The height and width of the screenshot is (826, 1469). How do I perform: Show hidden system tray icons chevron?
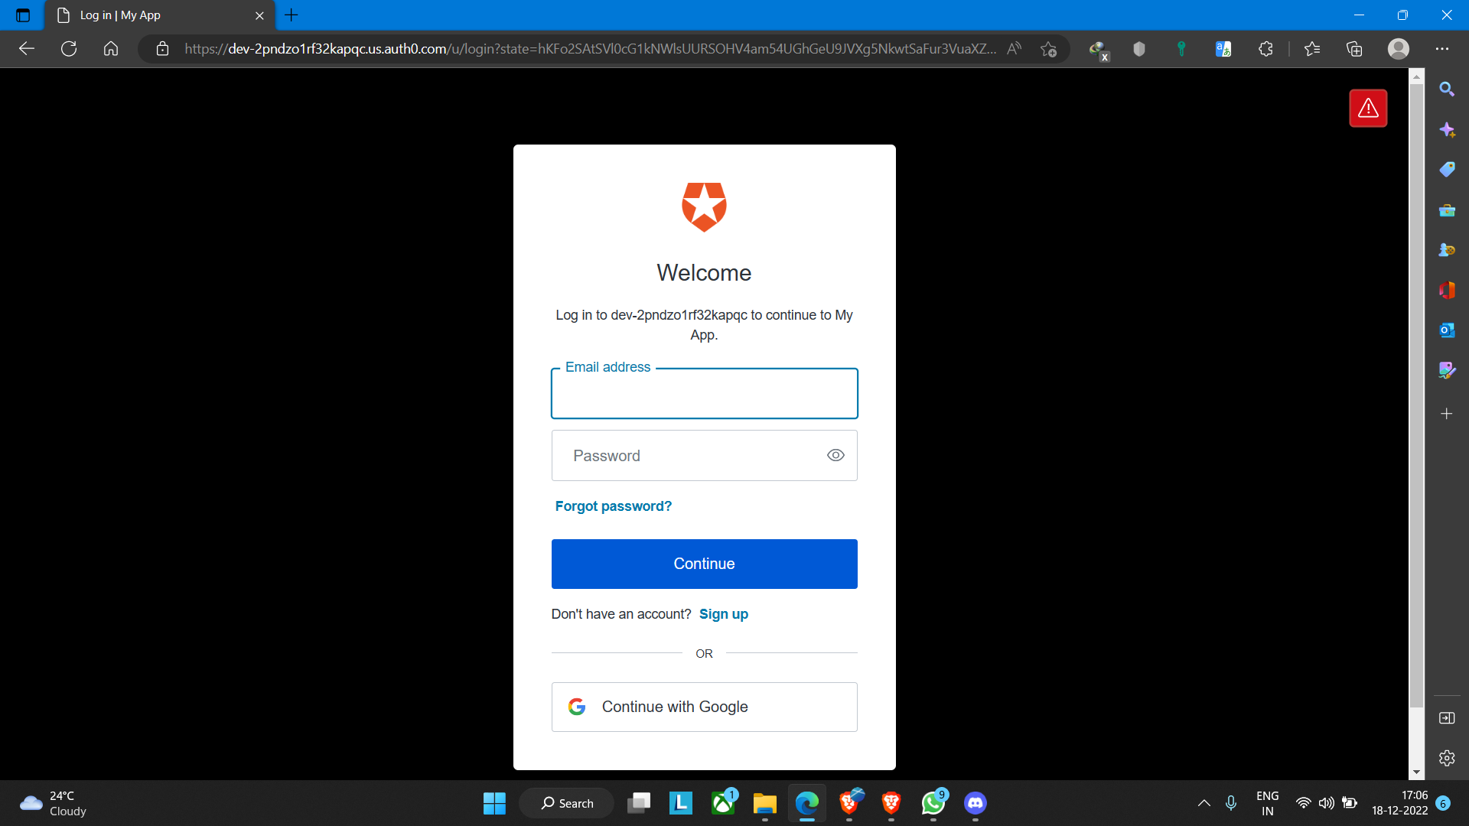click(1204, 803)
